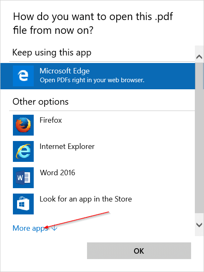Click the Windows Store bag icon
The height and width of the screenshot is (272, 204).
point(23,204)
